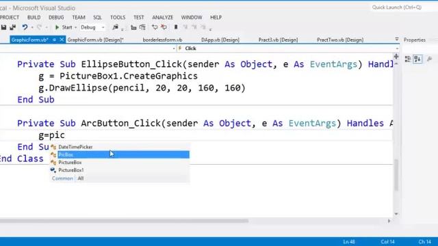
Task: Open the TOOLS menu
Action: 118,17
